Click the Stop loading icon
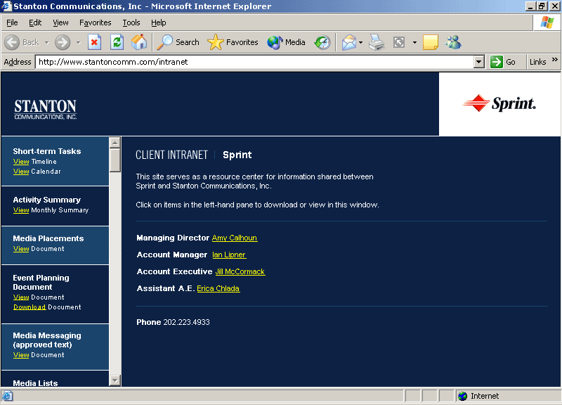 click(x=94, y=42)
